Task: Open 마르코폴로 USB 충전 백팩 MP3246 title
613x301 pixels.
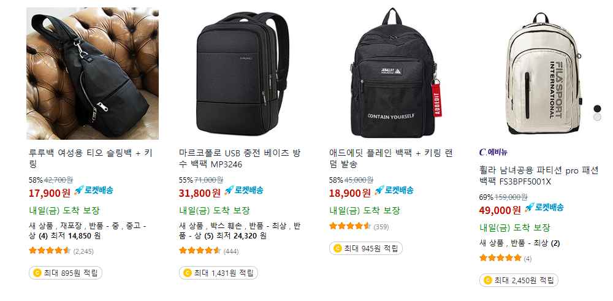Action: coord(240,159)
